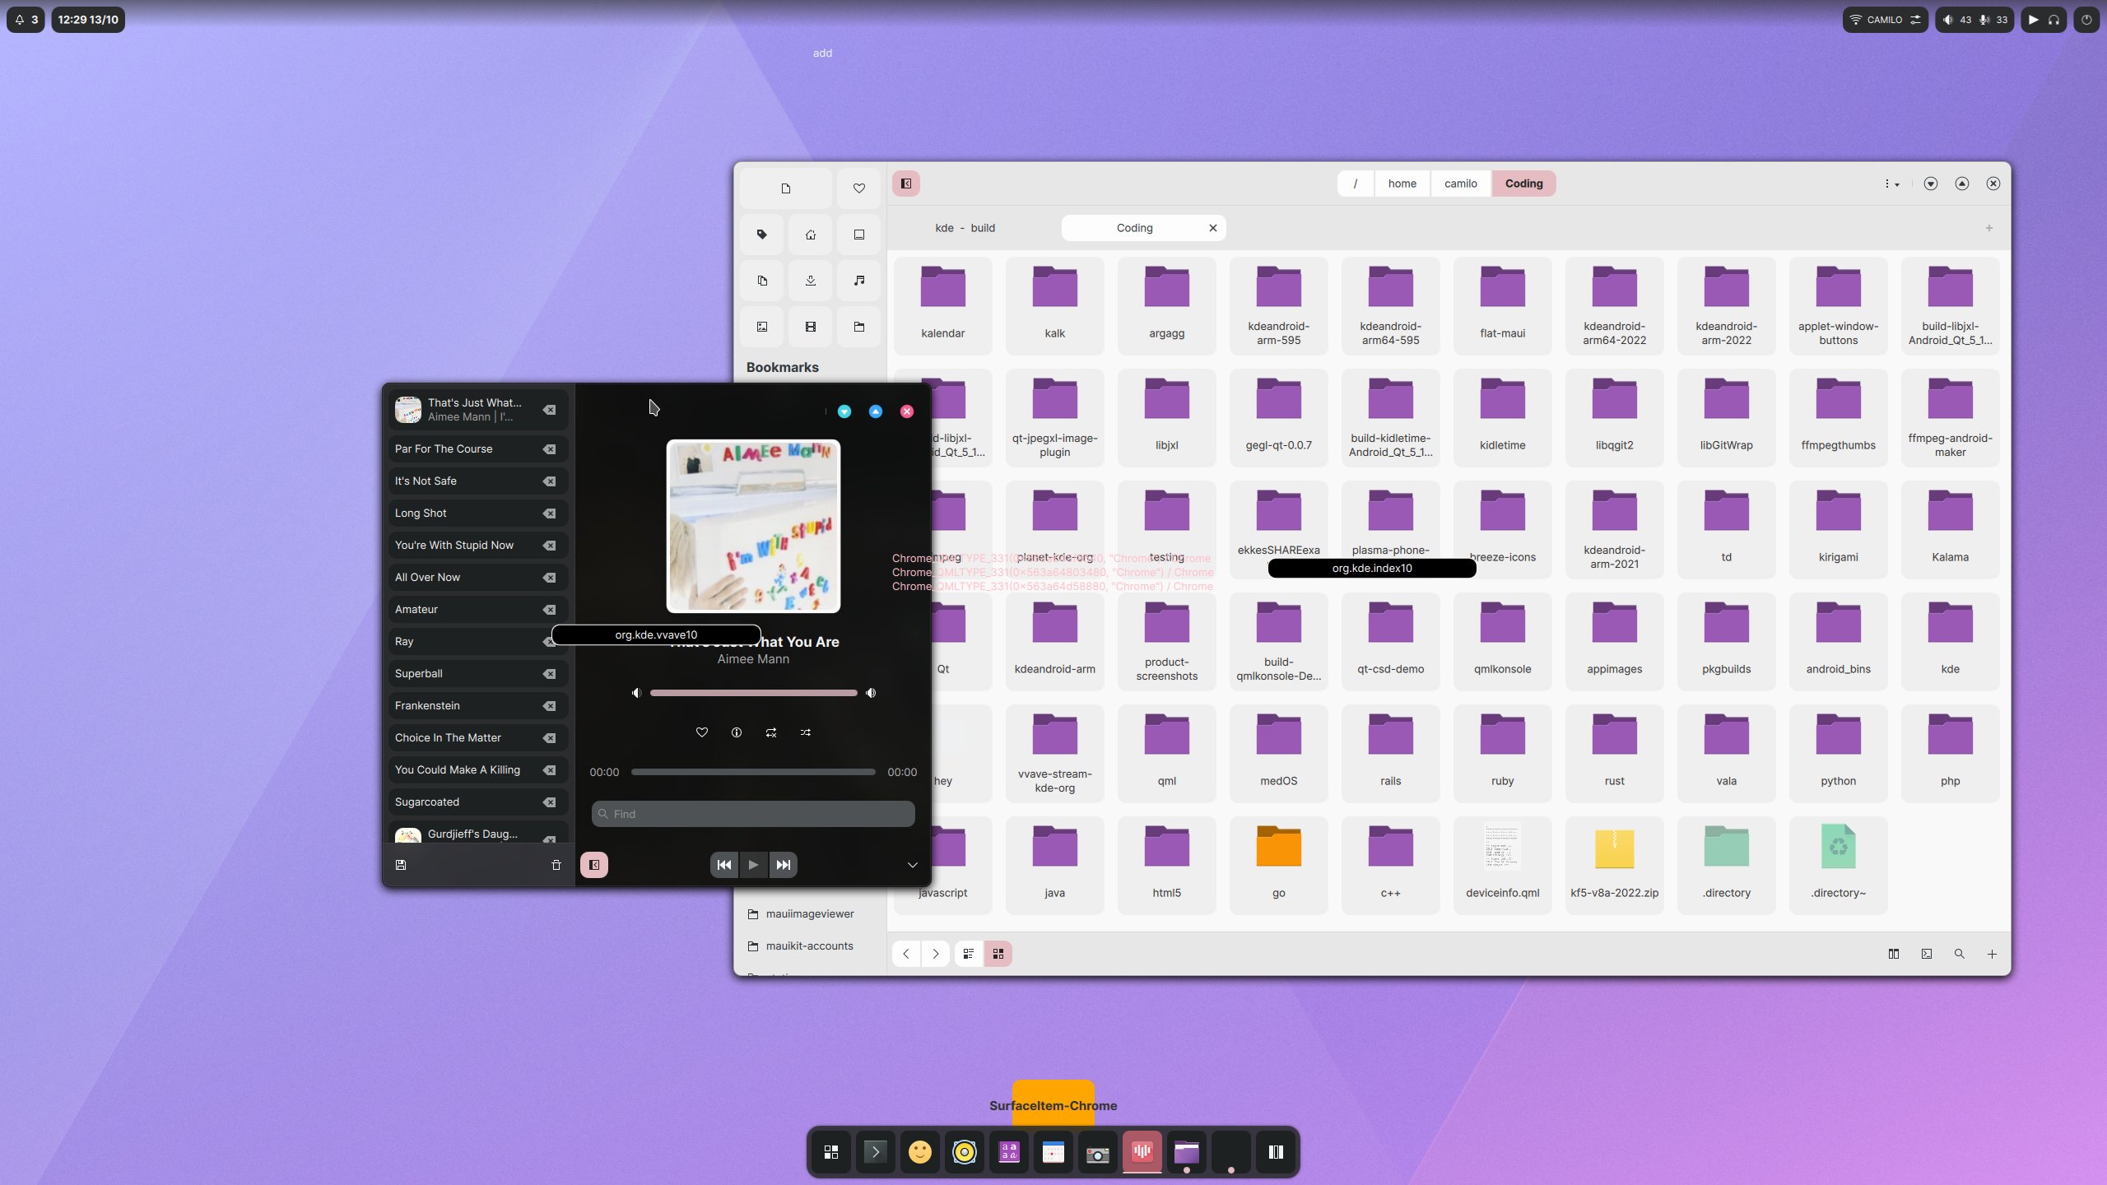Create new item with bottom plus icon
The height and width of the screenshot is (1185, 2107).
(1992, 954)
